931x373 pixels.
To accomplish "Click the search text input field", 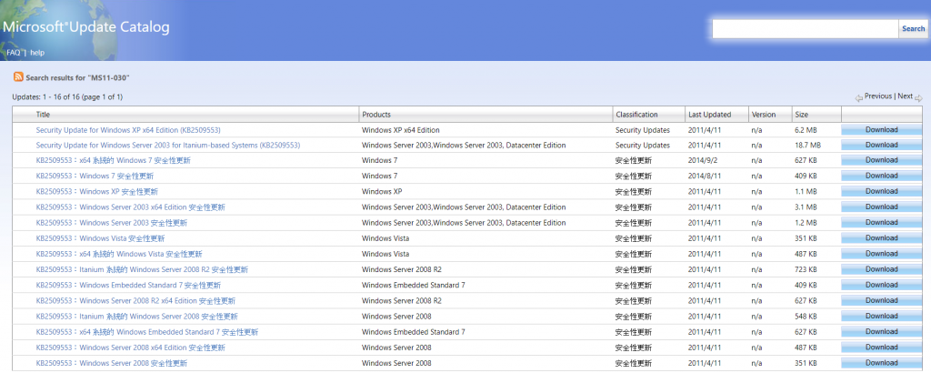I will tap(806, 28).
